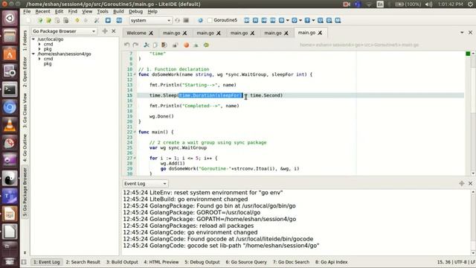Click the crossed tools icon in main toolbar

click(97, 20)
